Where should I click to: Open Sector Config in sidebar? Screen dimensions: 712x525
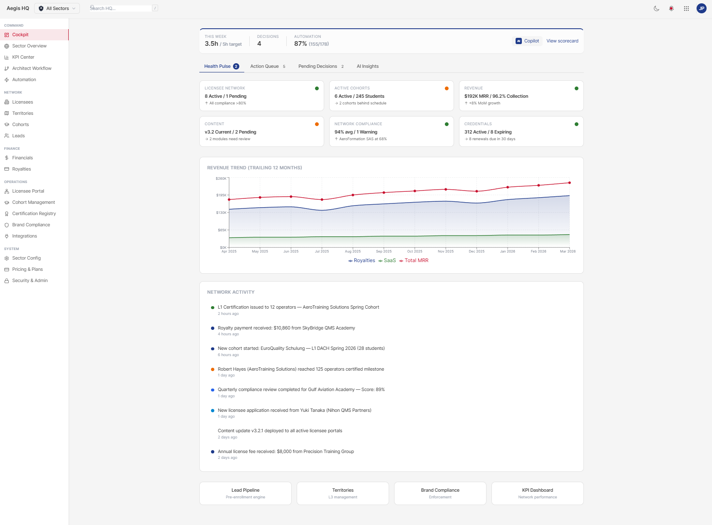[x=34, y=258]
